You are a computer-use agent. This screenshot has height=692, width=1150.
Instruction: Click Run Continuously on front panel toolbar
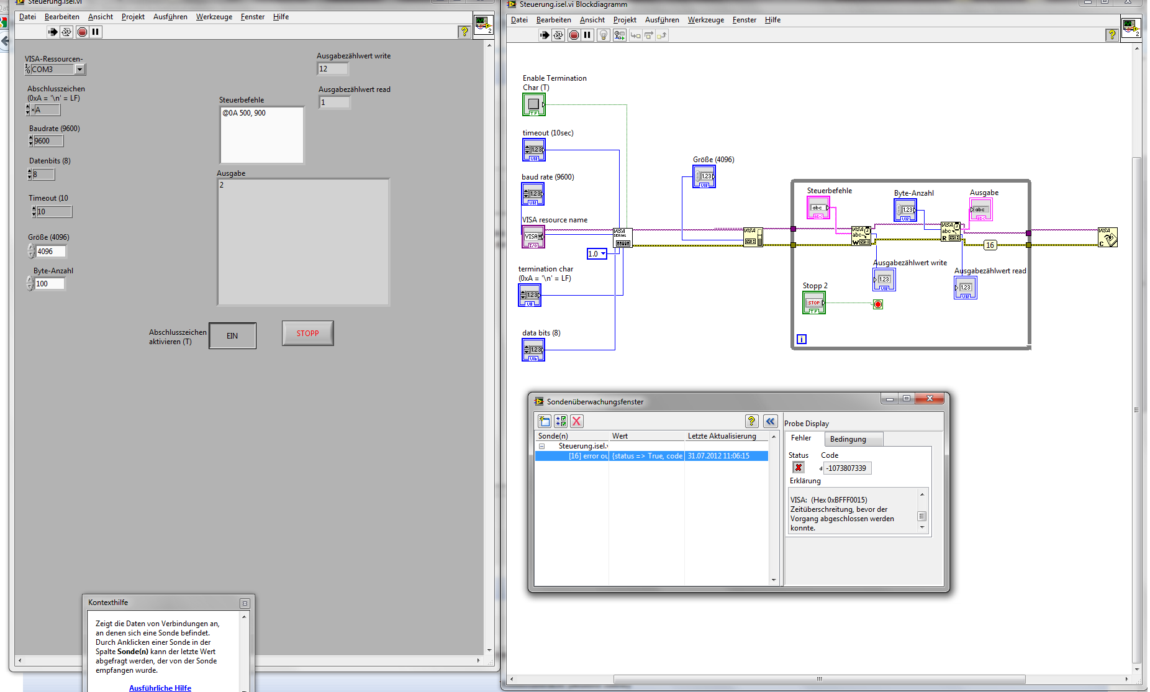pyautogui.click(x=66, y=32)
